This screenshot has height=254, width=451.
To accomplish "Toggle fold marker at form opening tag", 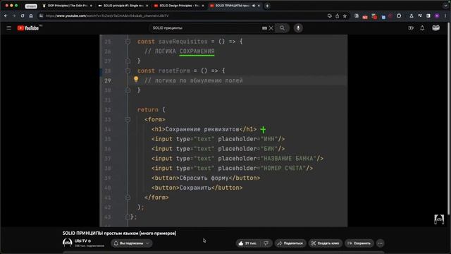I will pyautogui.click(x=128, y=119).
